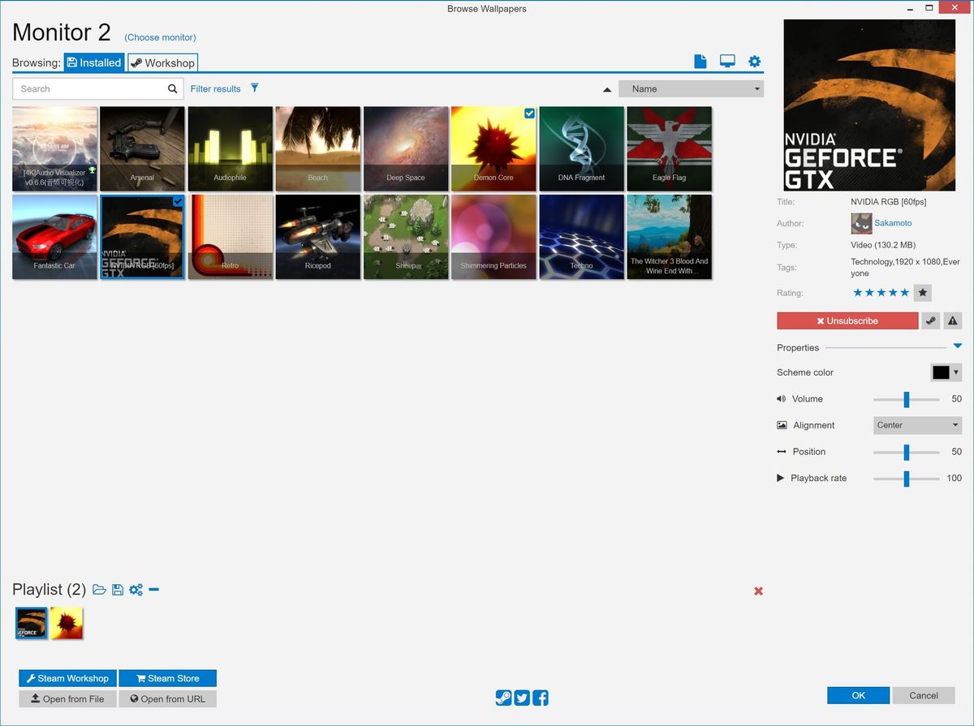
Task: Select the Sheep wallpaper
Action: click(x=406, y=237)
